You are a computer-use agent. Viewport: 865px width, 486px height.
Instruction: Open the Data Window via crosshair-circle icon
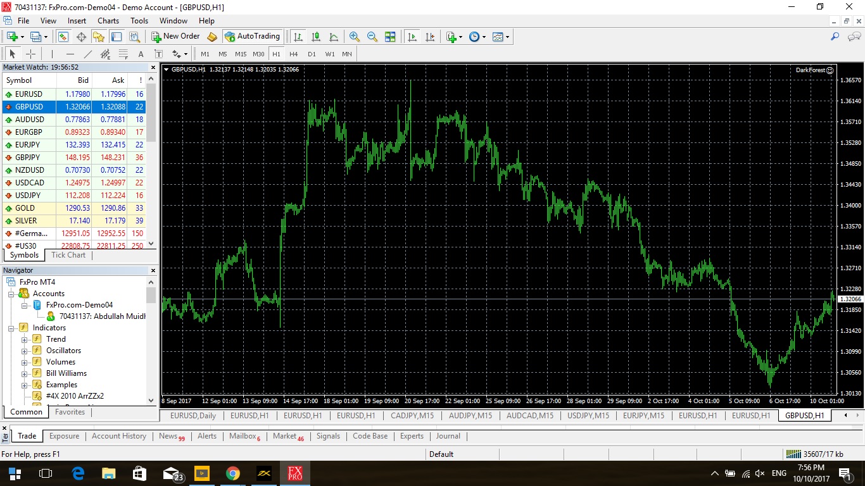81,37
